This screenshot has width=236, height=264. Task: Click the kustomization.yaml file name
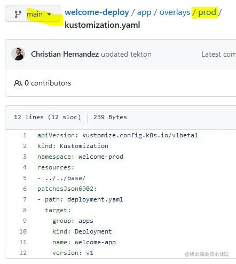pos(103,25)
